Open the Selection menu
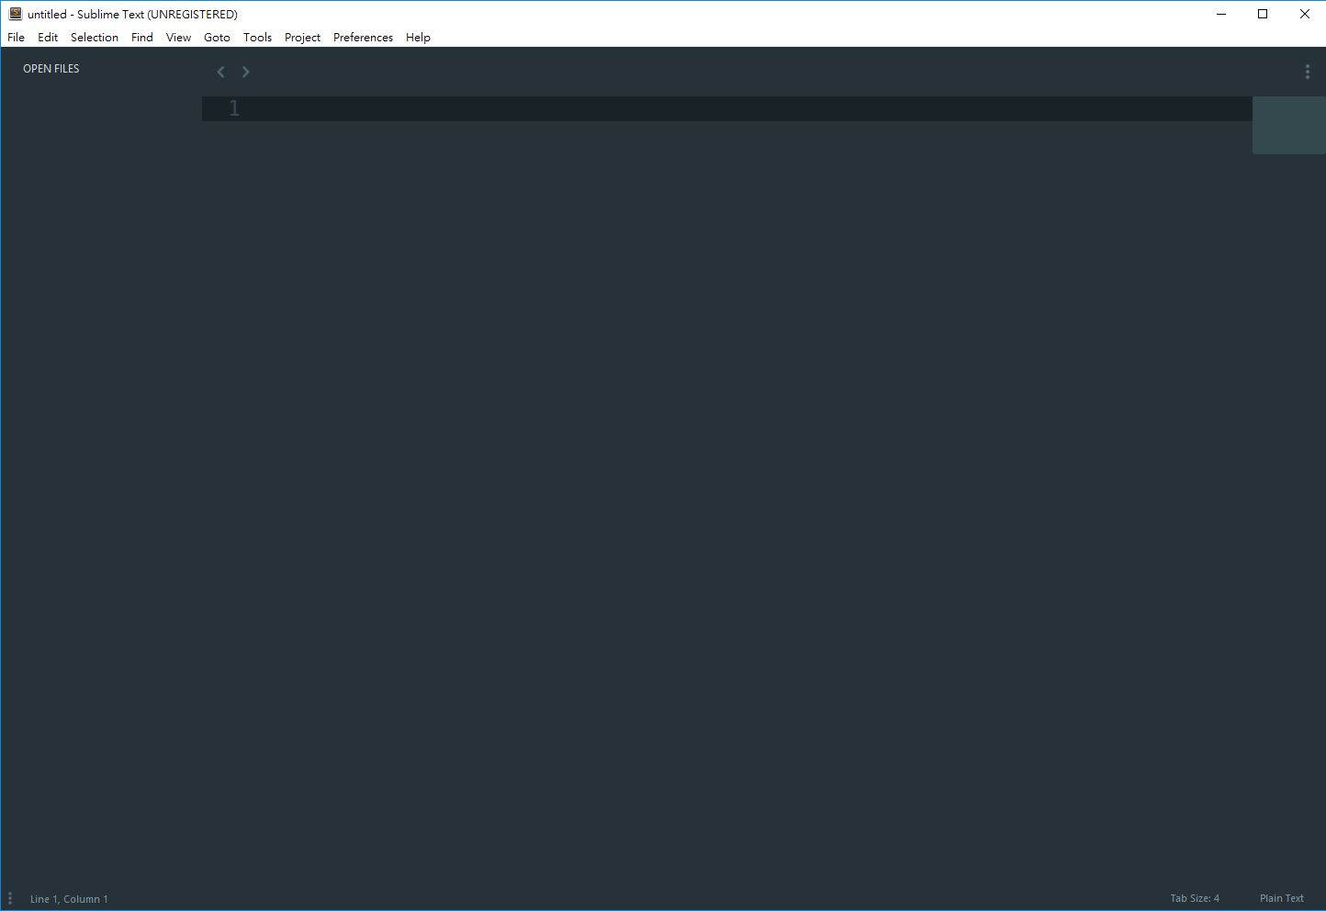Image resolution: width=1326 pixels, height=911 pixels. 95,38
